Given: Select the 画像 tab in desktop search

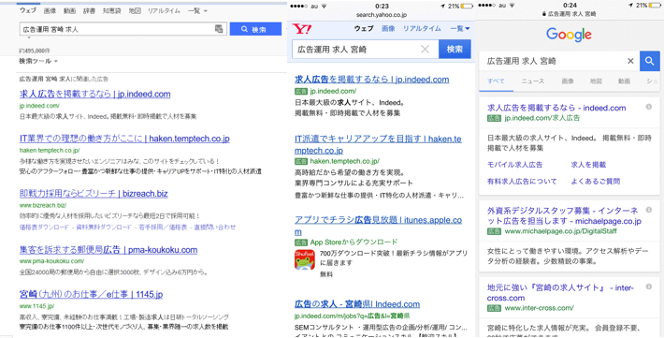Looking at the screenshot, I should tap(50, 10).
